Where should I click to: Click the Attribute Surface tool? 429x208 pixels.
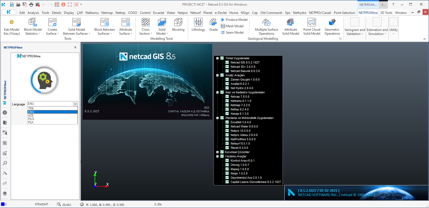pos(125,27)
